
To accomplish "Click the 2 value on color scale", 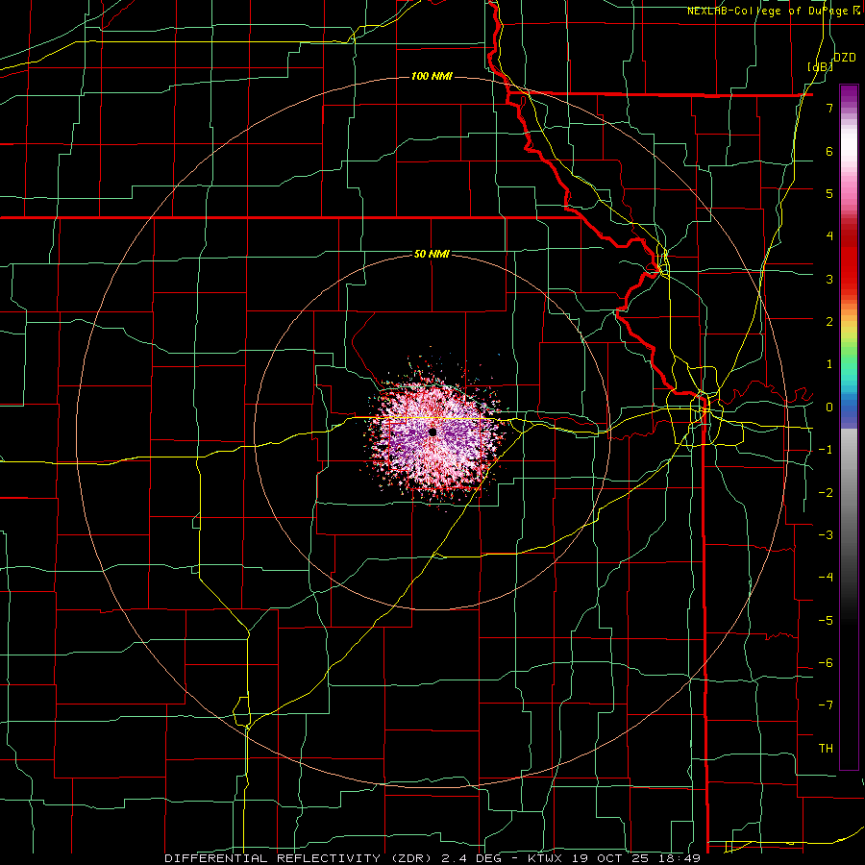I will pyautogui.click(x=829, y=322).
